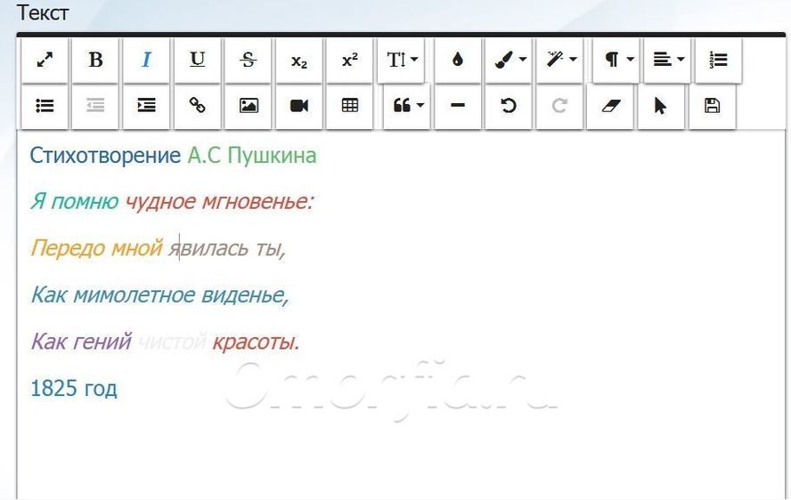This screenshot has height=500, width=791.
Task: Toggle fullscreen editor mode
Action: pyautogui.click(x=45, y=60)
